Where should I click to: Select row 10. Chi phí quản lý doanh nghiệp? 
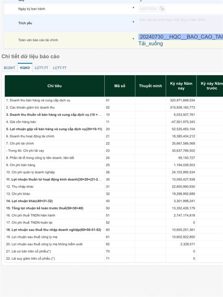114,172
